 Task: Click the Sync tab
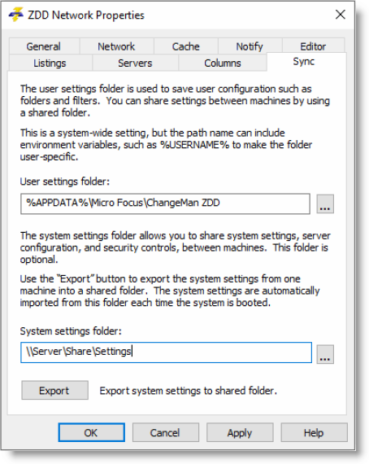click(304, 62)
